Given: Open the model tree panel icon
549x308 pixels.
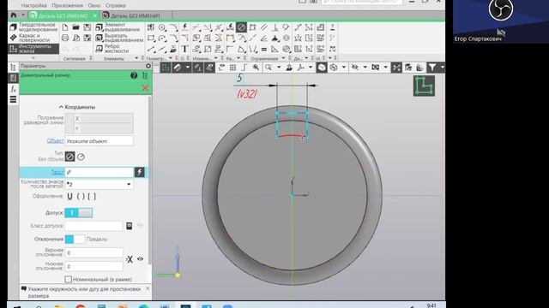Looking at the screenshot, I should [13, 67].
